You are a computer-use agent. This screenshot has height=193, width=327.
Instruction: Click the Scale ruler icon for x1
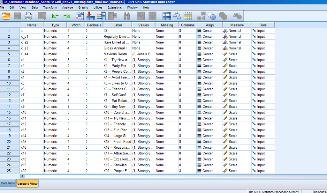pos(225,60)
